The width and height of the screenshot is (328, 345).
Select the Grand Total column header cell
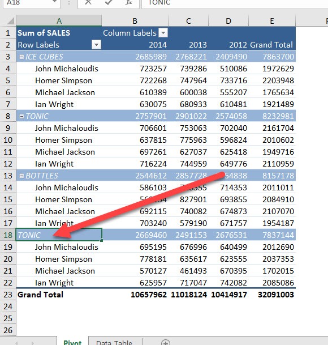(272, 45)
